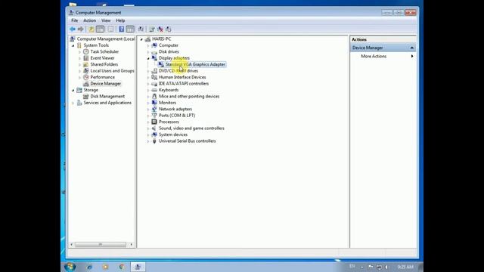Click the EN language indicator in tray

point(352,267)
